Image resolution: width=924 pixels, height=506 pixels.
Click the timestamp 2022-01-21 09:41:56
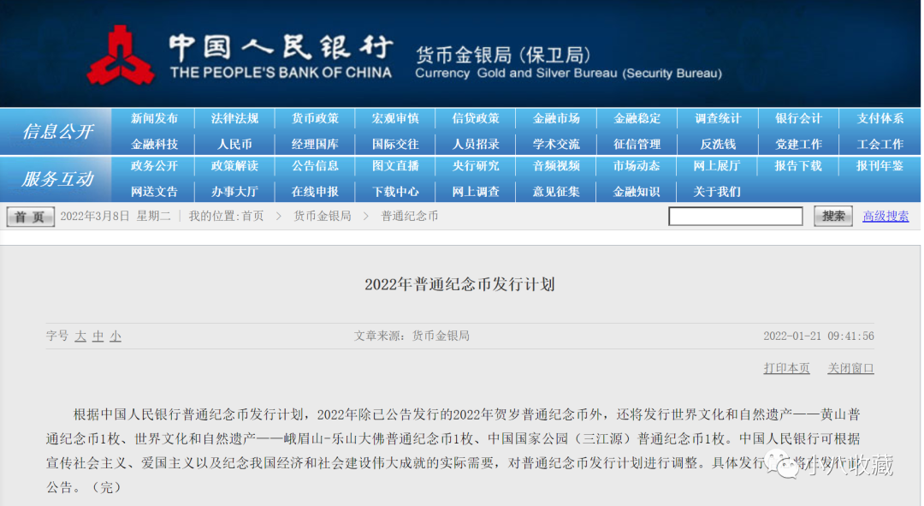(819, 336)
